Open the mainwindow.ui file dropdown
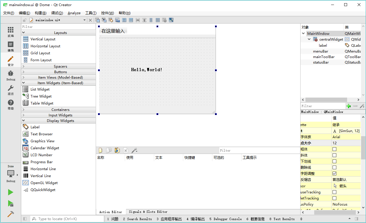This screenshot has height=223, width=366. click(x=85, y=20)
